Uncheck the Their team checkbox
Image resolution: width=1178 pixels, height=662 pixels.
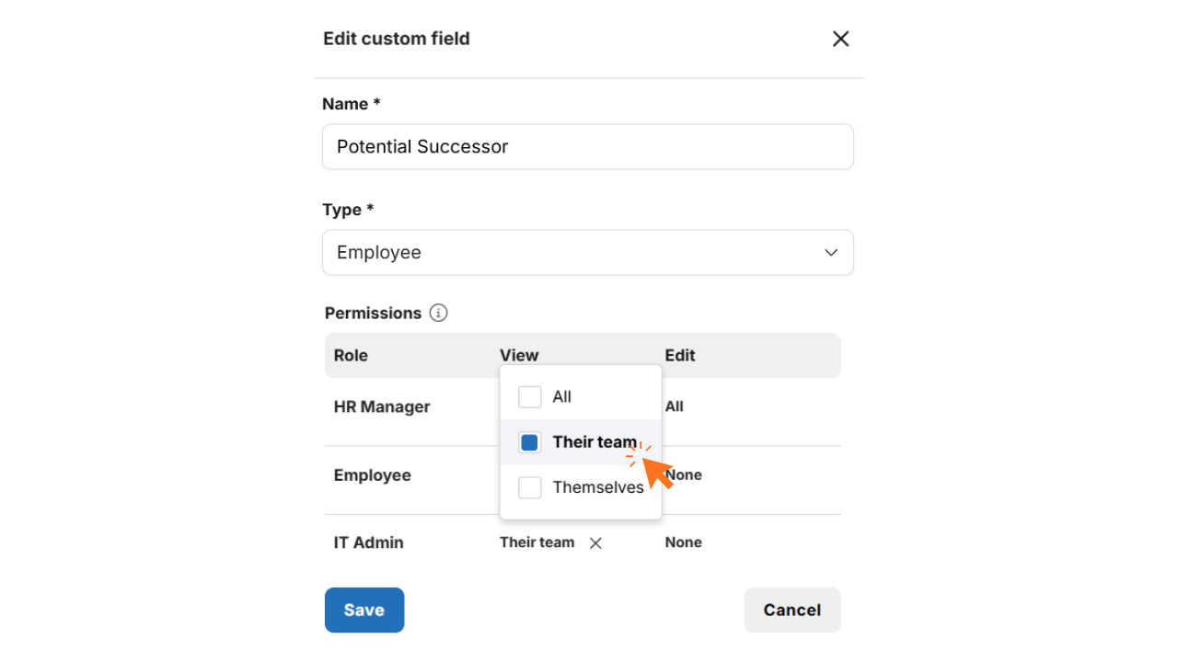pyautogui.click(x=529, y=442)
